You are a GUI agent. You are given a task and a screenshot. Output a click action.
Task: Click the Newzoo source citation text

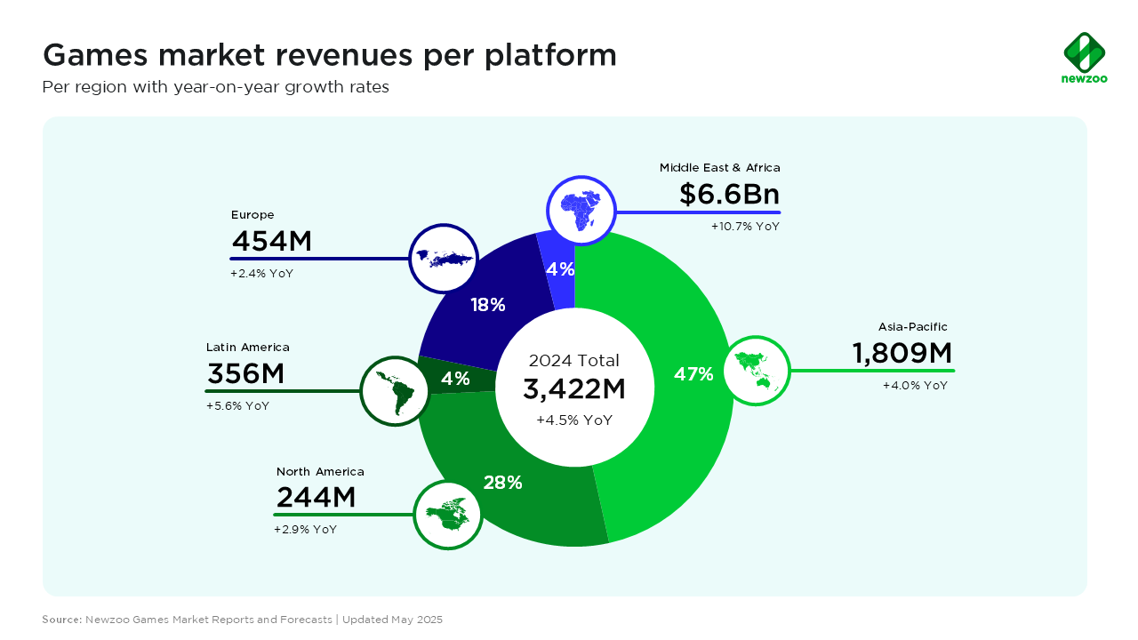tap(242, 619)
